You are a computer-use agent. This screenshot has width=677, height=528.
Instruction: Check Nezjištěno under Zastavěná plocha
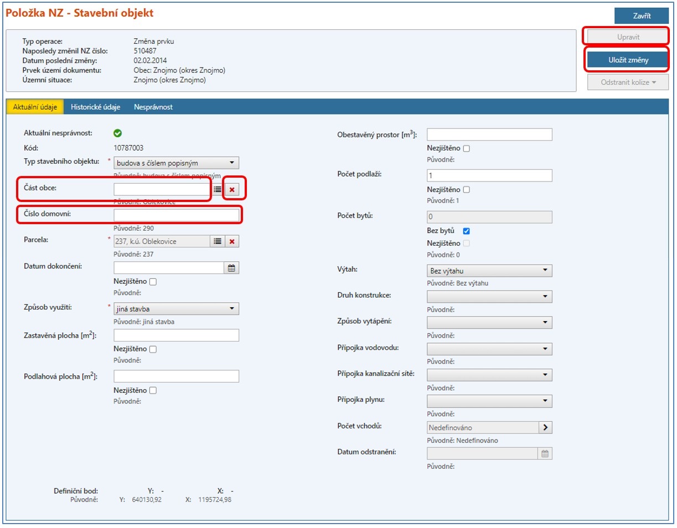point(153,349)
